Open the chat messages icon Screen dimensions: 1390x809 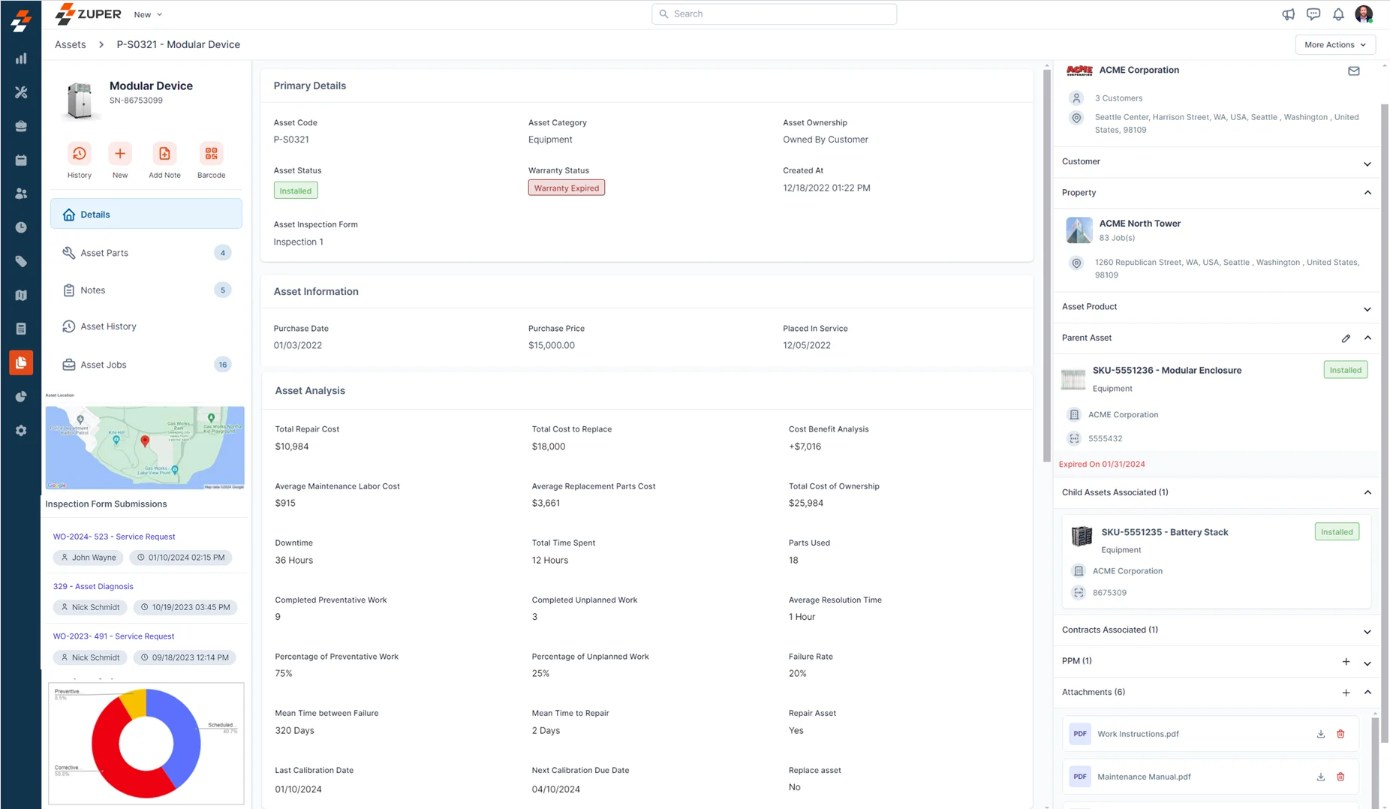point(1313,14)
